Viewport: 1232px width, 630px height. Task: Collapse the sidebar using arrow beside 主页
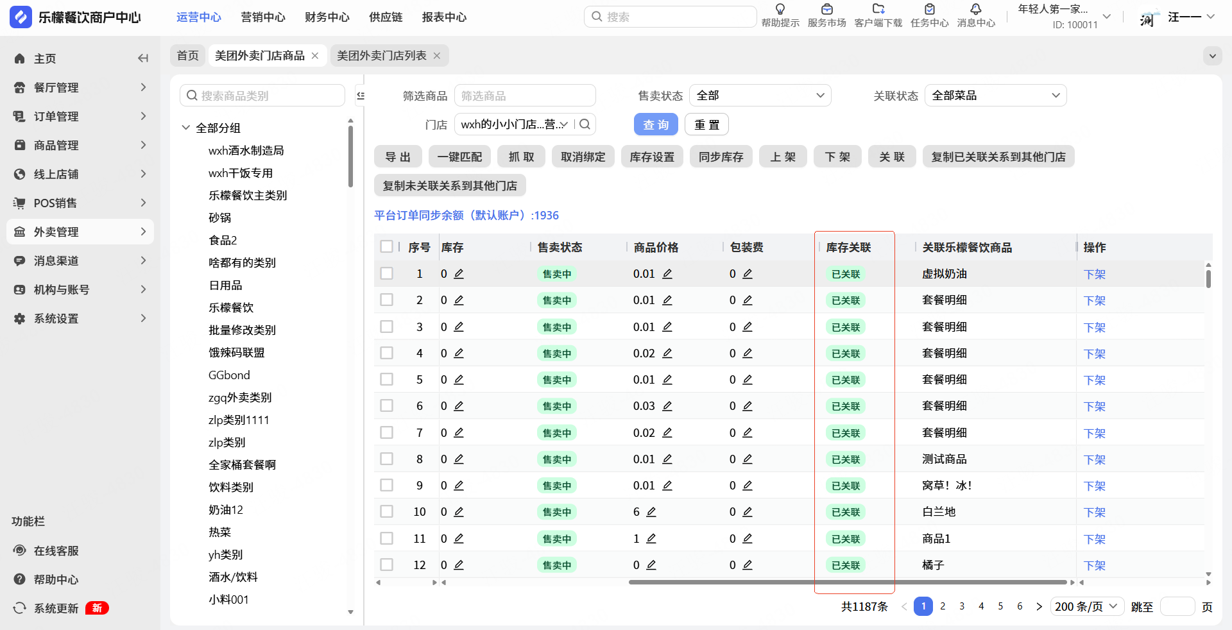tap(143, 58)
